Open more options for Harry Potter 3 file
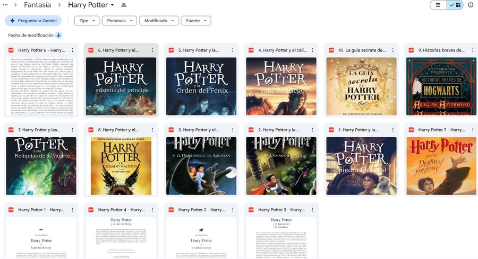The image size is (478, 259). click(312, 210)
